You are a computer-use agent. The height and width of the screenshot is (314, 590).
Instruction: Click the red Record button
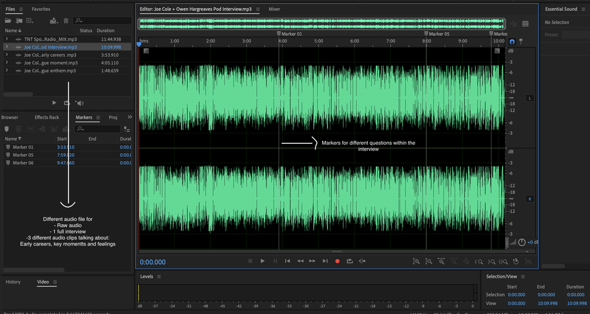tap(337, 261)
